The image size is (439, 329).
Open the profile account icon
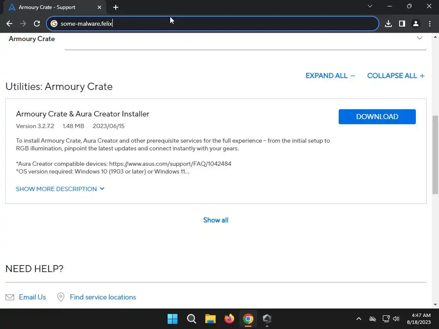tap(416, 24)
